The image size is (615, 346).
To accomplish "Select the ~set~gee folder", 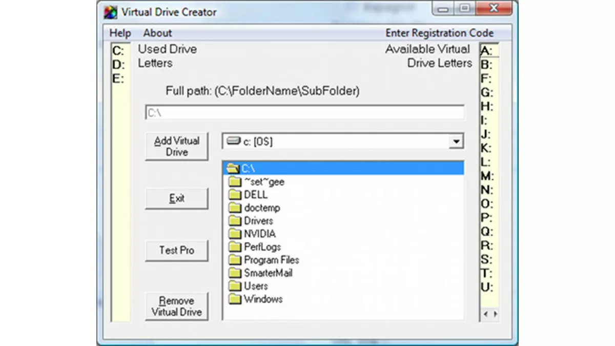I will (x=256, y=181).
